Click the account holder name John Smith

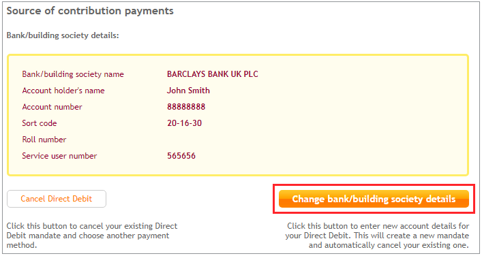188,91
